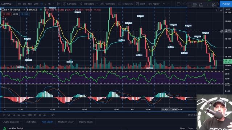Screen dimensions: 232x130
Task: Open the Strategy Tester tab
Action: [x=66, y=122]
